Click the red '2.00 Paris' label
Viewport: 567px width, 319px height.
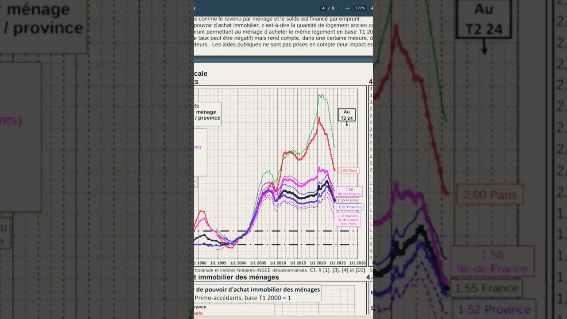348,171
